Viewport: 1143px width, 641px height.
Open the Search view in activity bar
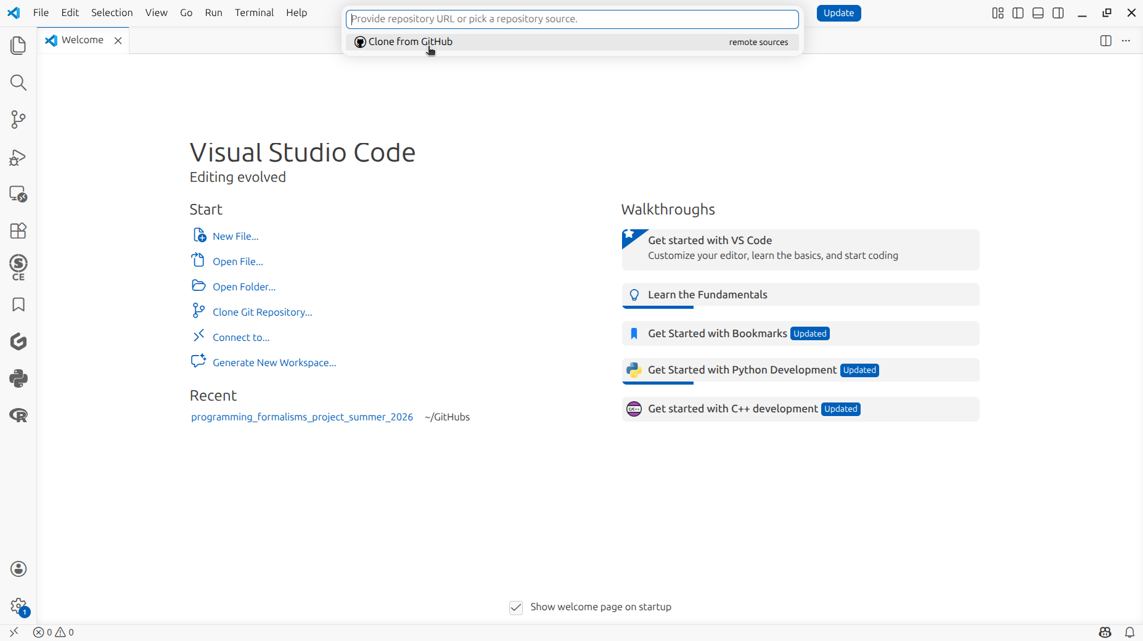pyautogui.click(x=18, y=83)
